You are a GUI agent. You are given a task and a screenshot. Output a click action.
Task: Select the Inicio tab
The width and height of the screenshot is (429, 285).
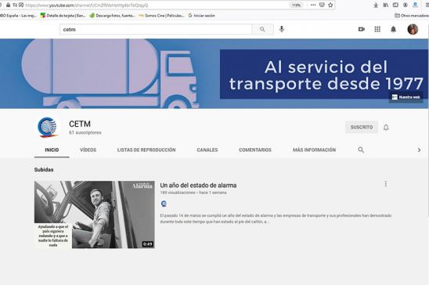[52, 150]
